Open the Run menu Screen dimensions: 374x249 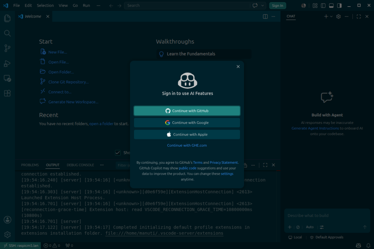click(x=86, y=5)
